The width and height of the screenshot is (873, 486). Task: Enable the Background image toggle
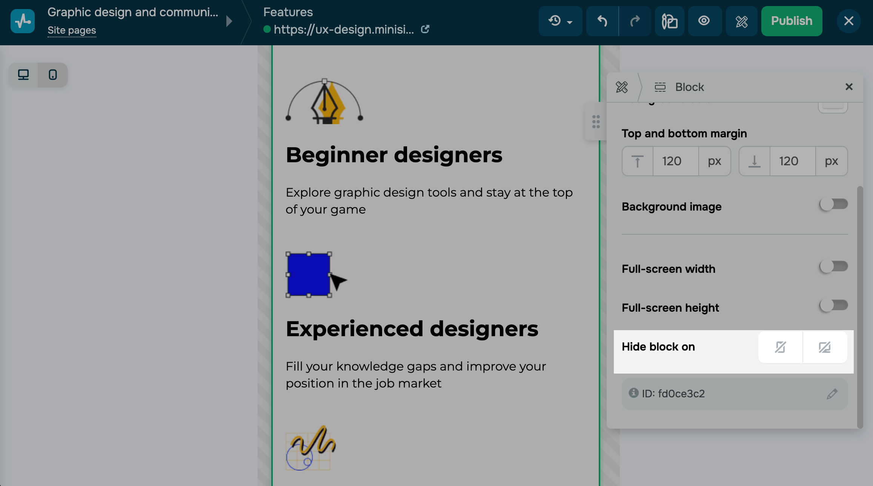833,204
